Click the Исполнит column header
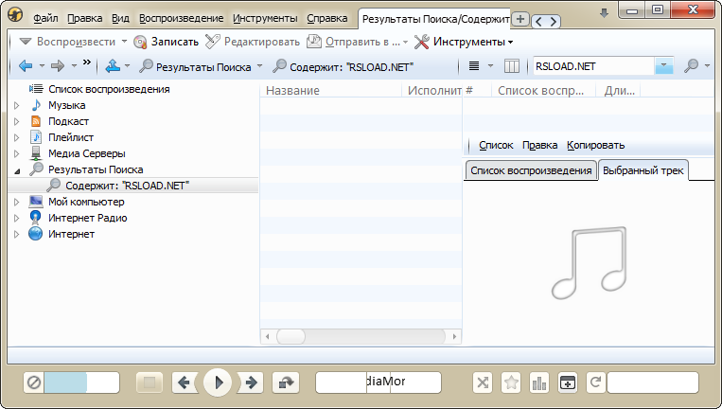The height and width of the screenshot is (409, 722). 431,90
